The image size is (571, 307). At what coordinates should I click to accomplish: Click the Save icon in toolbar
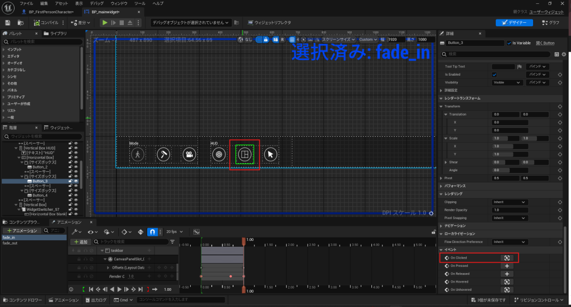(8, 22)
